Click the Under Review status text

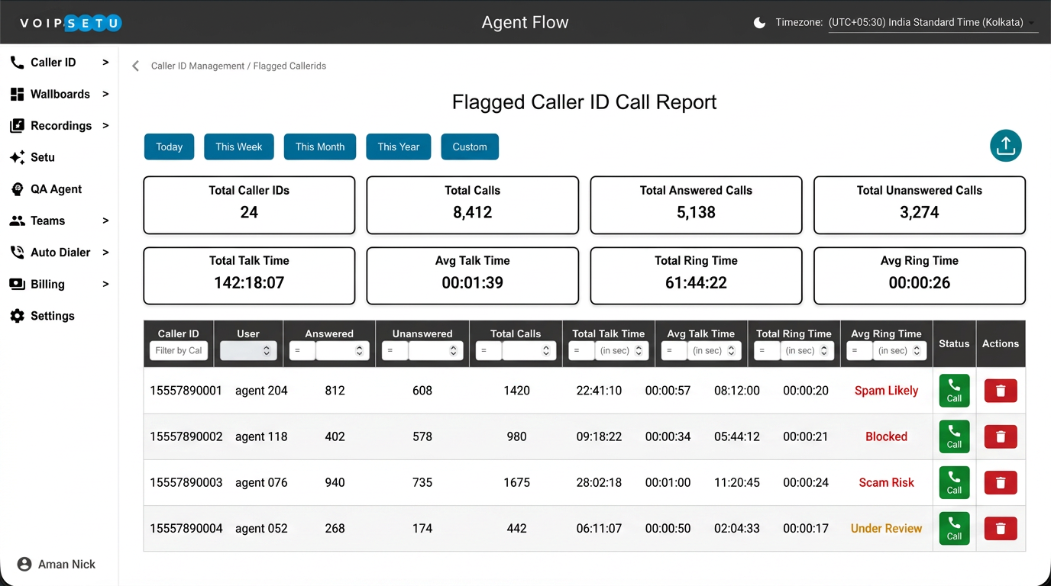(886, 528)
